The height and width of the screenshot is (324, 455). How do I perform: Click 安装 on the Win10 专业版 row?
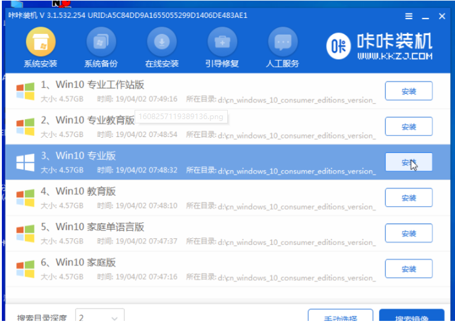[408, 162]
